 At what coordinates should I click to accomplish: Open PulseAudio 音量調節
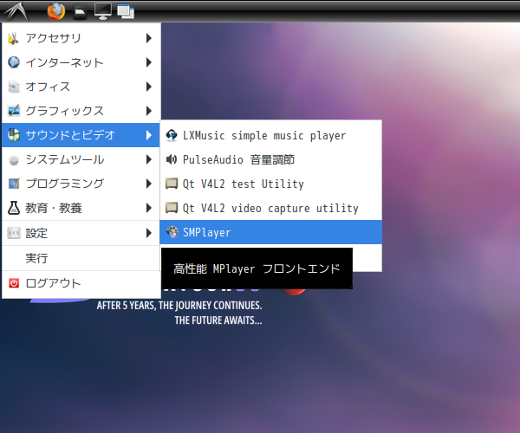271,159
